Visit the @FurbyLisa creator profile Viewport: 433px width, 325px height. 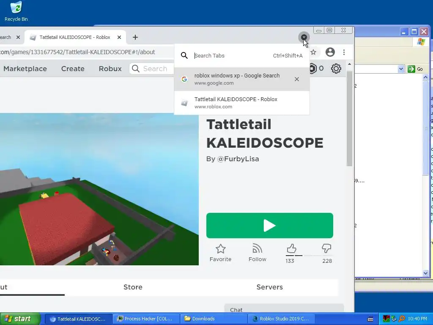(238, 159)
